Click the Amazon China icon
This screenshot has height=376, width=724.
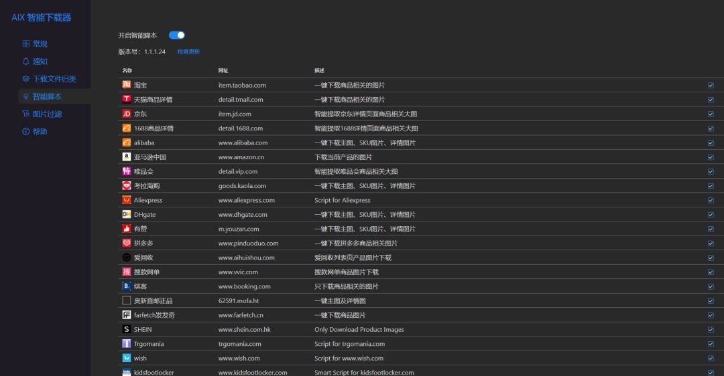126,157
